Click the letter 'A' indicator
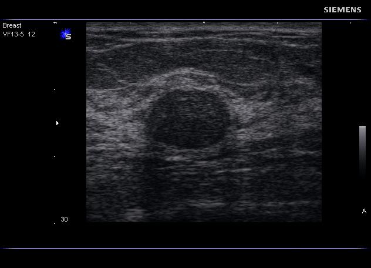The height and width of the screenshot is (268, 371). click(364, 211)
